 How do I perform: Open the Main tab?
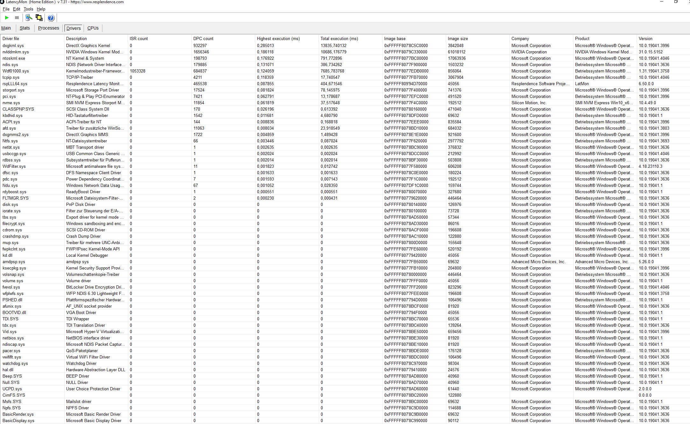point(6,28)
